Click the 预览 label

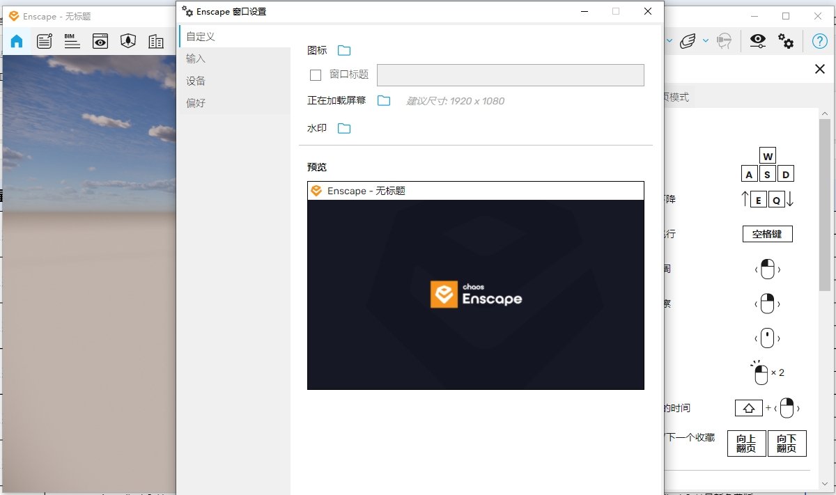click(317, 167)
